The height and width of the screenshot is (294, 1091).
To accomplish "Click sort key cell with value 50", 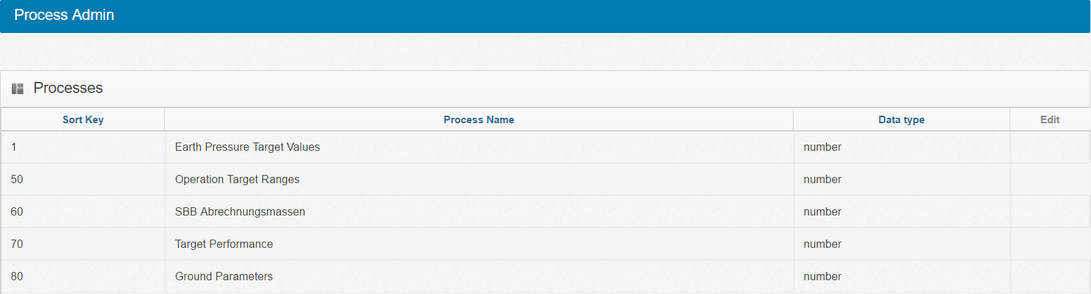I will [x=17, y=180].
